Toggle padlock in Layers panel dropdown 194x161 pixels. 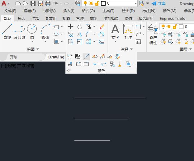(175, 27)
